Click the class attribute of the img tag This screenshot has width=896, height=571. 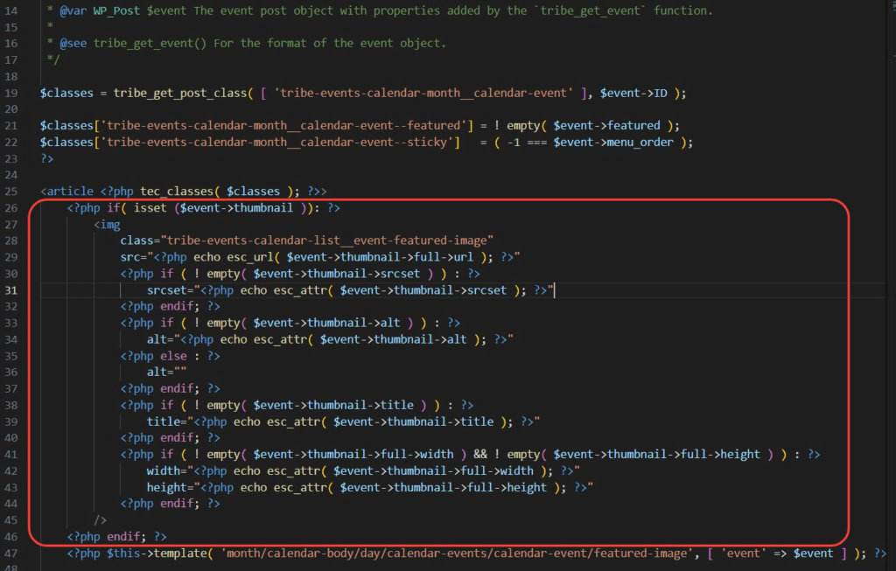coord(137,240)
